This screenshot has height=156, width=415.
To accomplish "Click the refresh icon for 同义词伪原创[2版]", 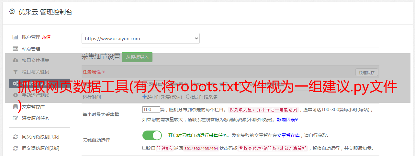I will coord(15,148).
